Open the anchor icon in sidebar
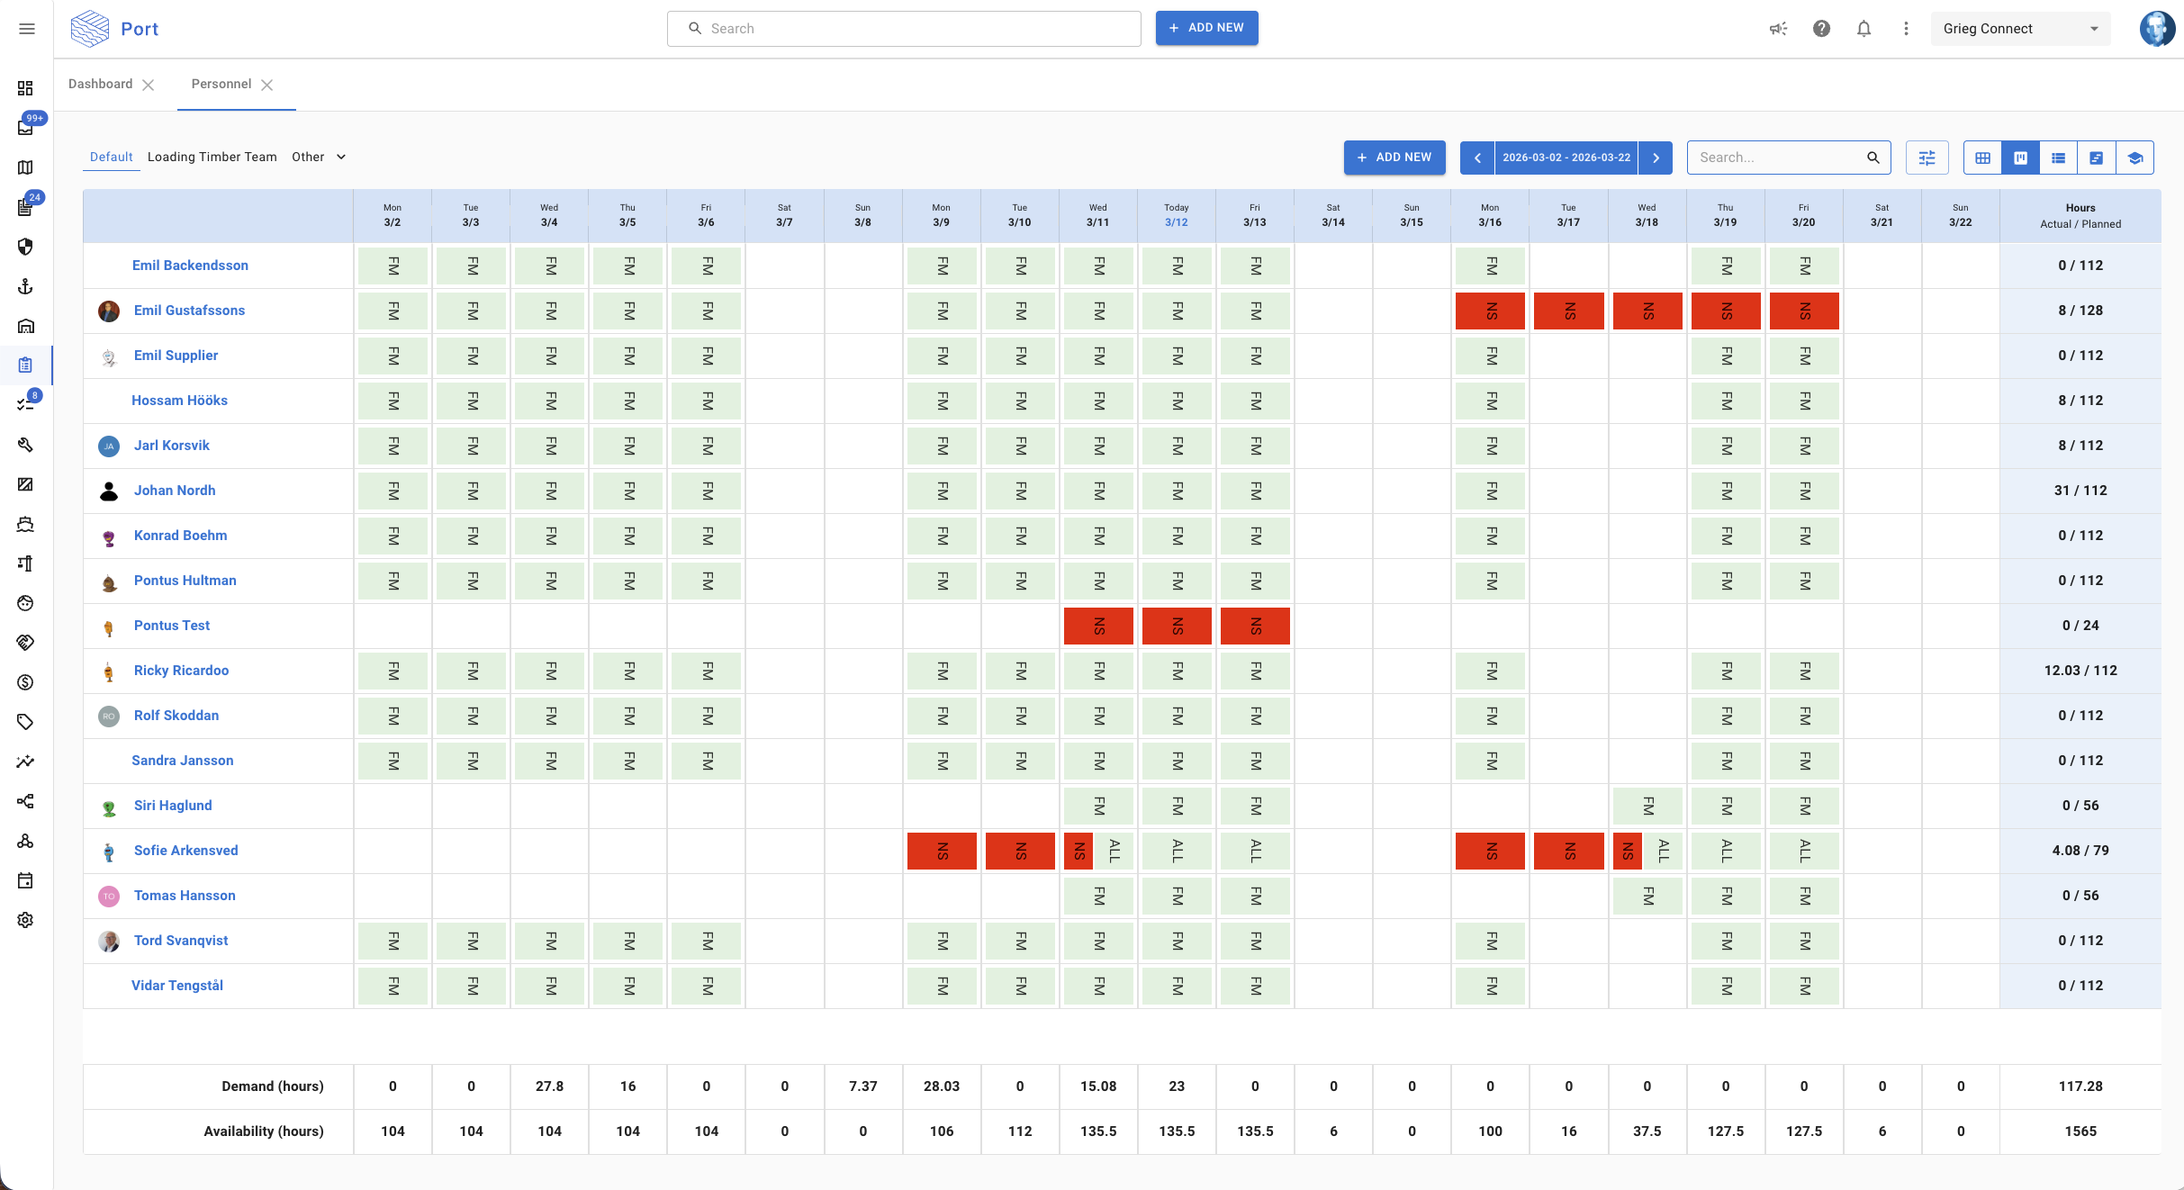Image resolution: width=2184 pixels, height=1190 pixels. click(25, 286)
